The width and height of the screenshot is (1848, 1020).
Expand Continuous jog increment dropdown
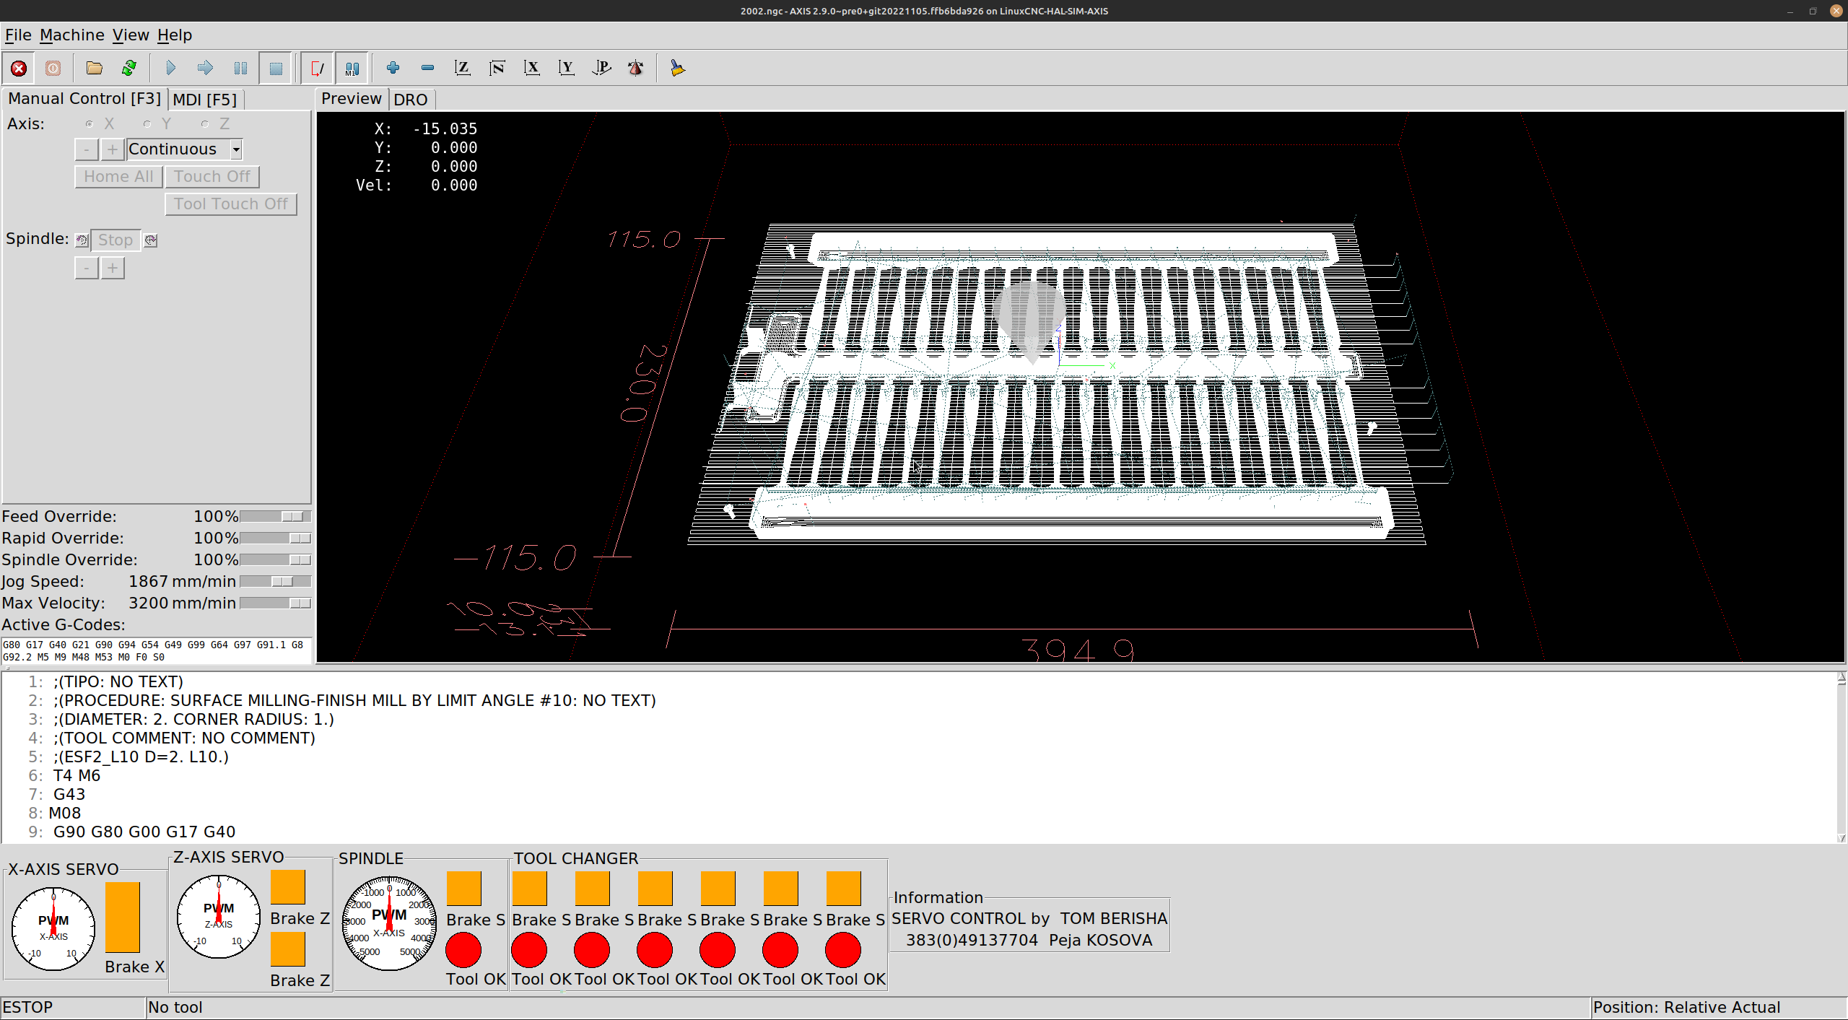tap(236, 149)
